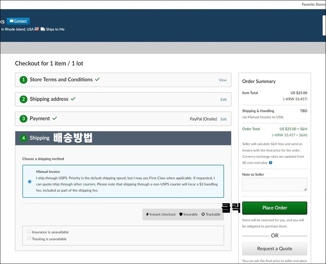The image size is (326, 264).
Task: Click the Ships to Me text
Action: pyautogui.click(x=55, y=29)
